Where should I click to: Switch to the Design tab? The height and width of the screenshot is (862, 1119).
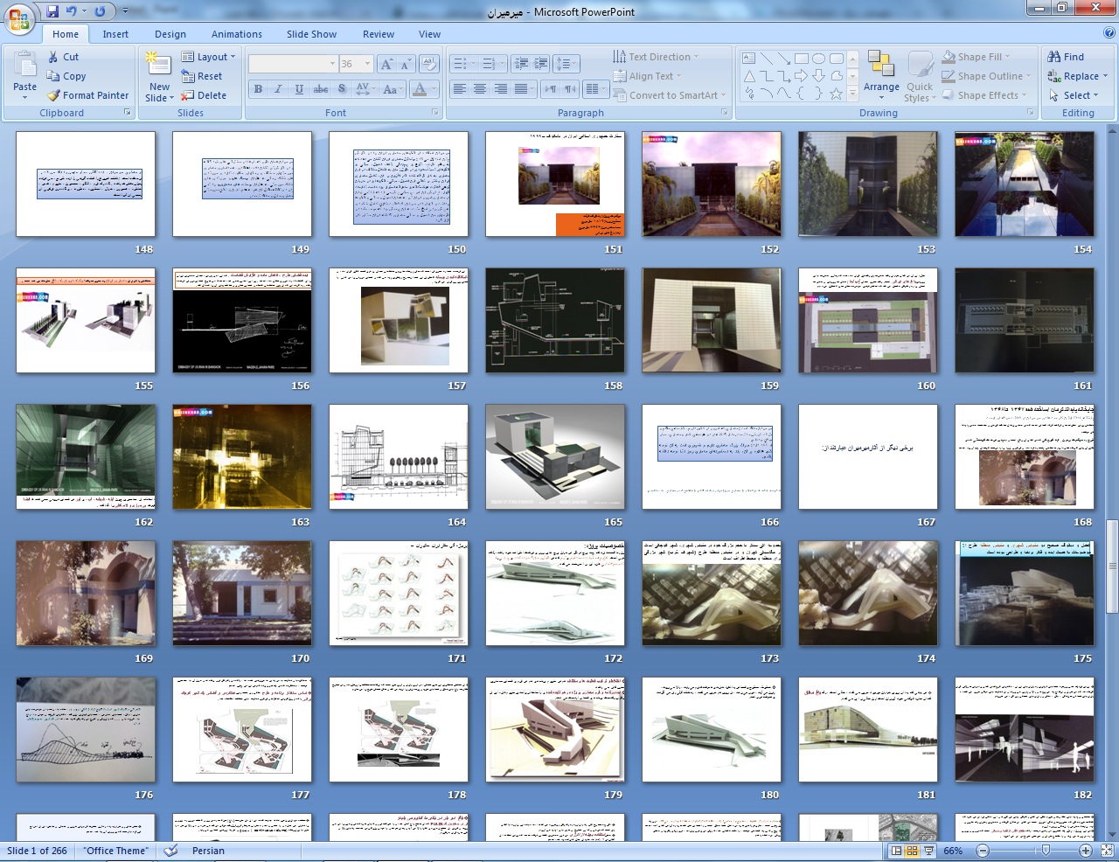pyautogui.click(x=170, y=34)
